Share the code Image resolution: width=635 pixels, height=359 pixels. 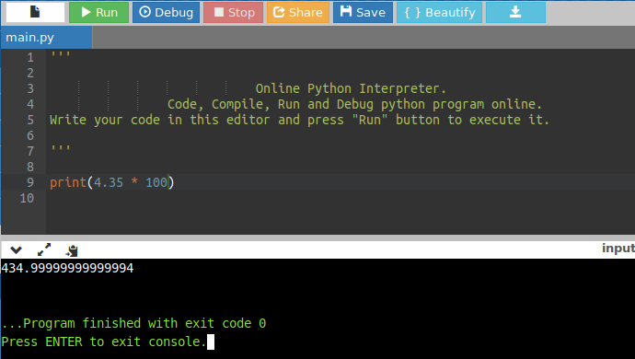point(298,12)
